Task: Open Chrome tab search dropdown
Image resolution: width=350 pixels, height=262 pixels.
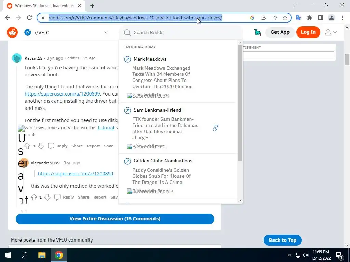Action: click(x=295, y=5)
